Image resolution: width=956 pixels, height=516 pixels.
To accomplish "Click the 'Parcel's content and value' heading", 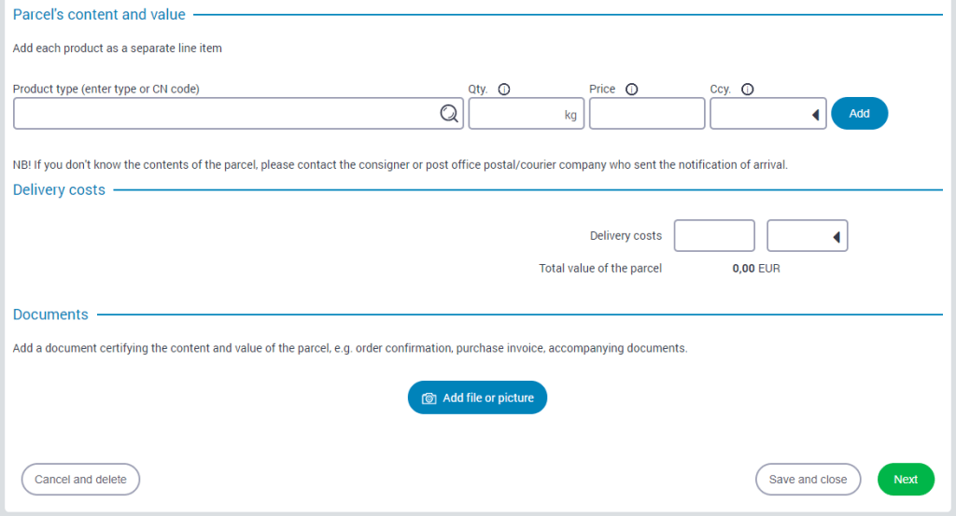I will [x=99, y=15].
